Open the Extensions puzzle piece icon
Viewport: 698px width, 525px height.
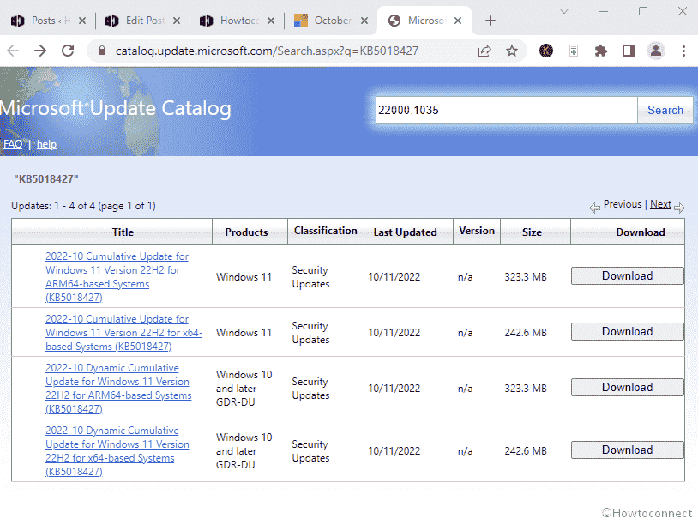601,51
